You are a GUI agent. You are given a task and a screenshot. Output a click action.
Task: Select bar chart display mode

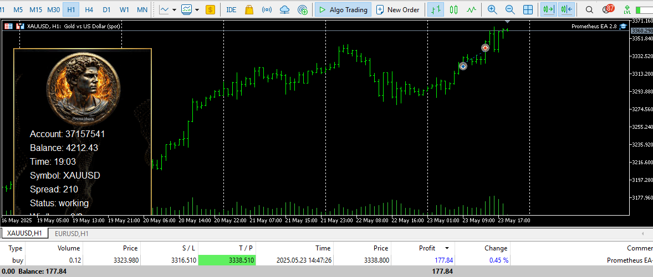[436, 9]
